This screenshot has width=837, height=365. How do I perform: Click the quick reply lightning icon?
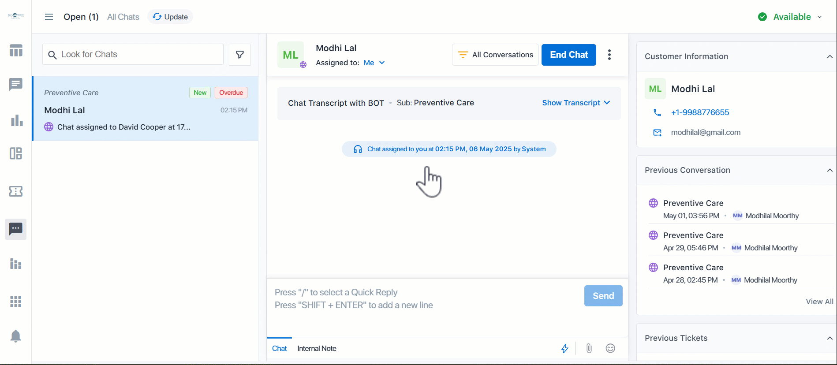tap(565, 348)
